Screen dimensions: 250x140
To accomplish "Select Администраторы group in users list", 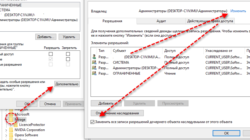I will coord(40,20).
